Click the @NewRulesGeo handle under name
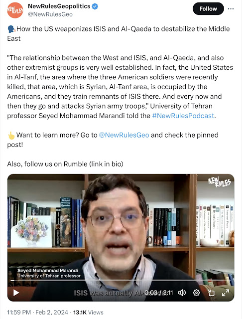Screen dimensions: 252x319 click(x=50, y=14)
